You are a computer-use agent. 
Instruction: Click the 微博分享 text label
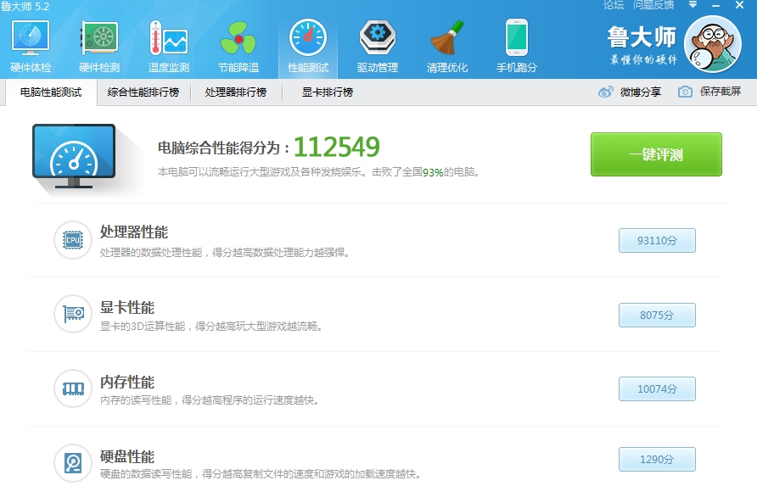[x=641, y=92]
